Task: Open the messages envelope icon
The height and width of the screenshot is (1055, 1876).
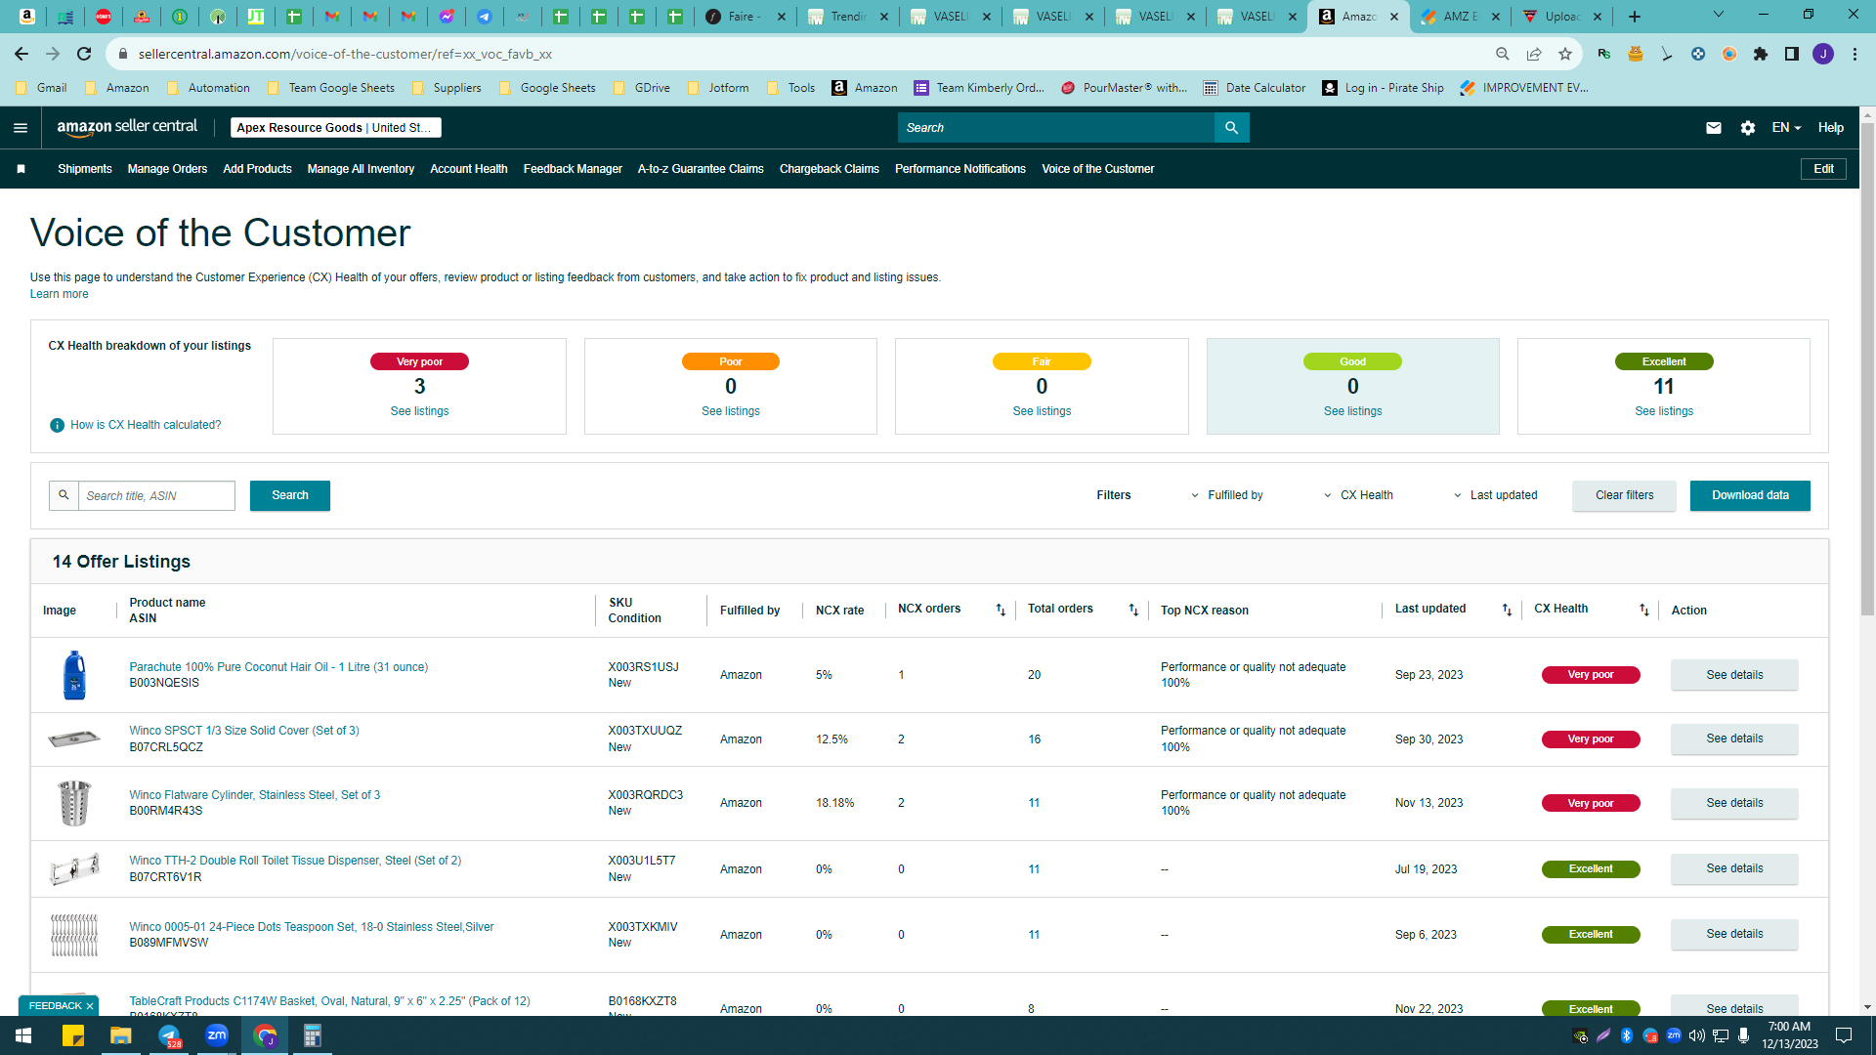Action: pos(1714,128)
